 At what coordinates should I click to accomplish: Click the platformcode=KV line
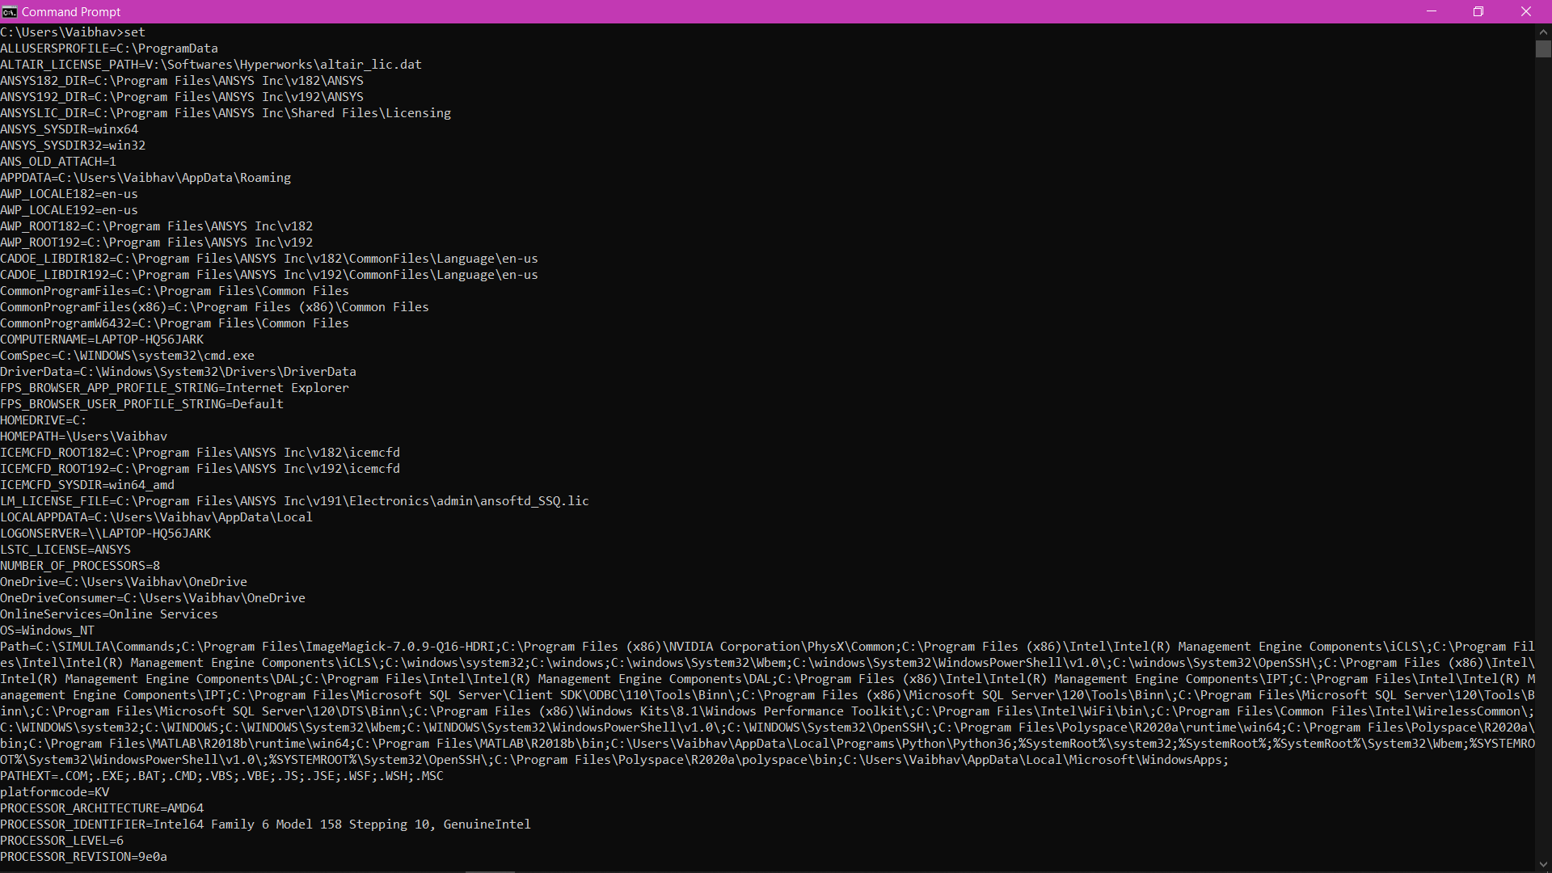[54, 792]
